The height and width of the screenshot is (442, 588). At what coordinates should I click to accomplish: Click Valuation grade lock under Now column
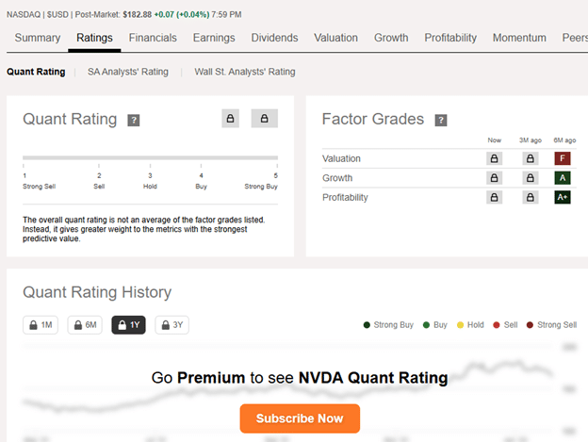[x=495, y=158]
